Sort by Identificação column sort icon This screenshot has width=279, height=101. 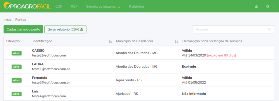110,41
